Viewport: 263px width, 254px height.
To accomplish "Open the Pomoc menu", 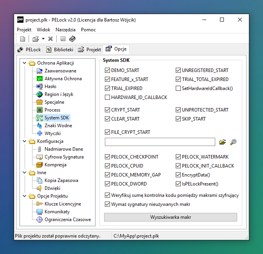I will click(x=88, y=30).
